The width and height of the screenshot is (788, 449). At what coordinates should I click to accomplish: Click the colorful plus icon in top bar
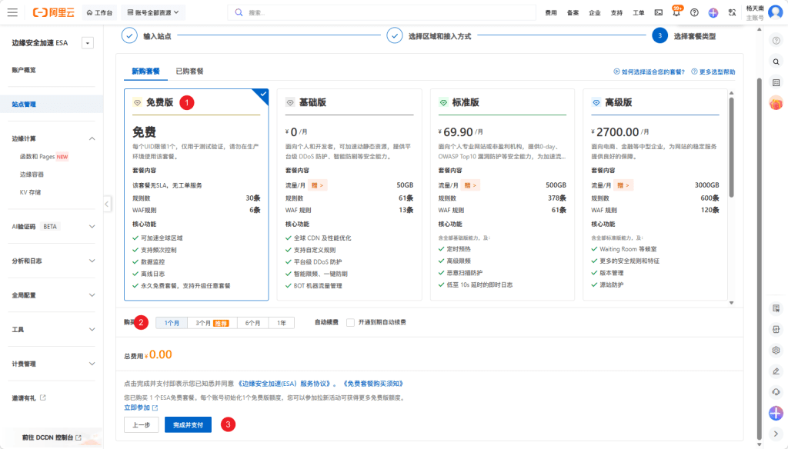[x=711, y=12]
